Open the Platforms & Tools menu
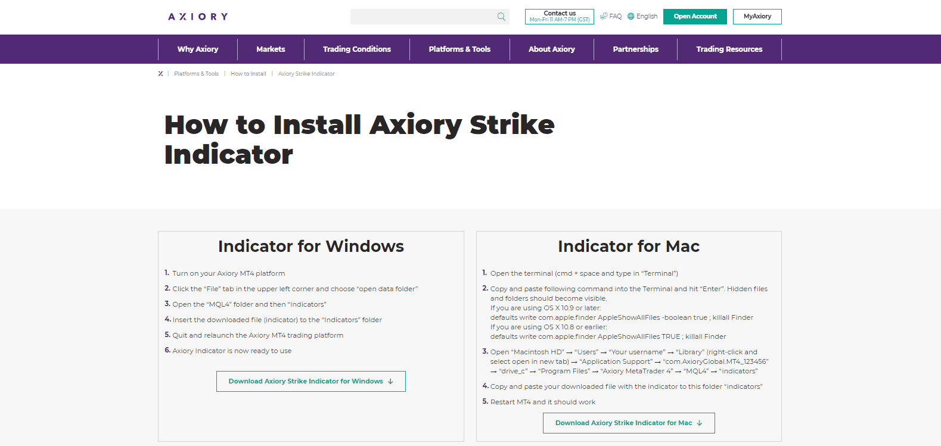 [x=459, y=49]
